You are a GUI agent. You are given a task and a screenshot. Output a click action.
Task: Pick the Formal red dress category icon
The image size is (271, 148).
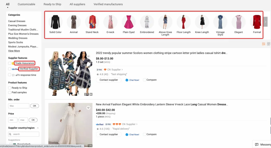[257, 22]
